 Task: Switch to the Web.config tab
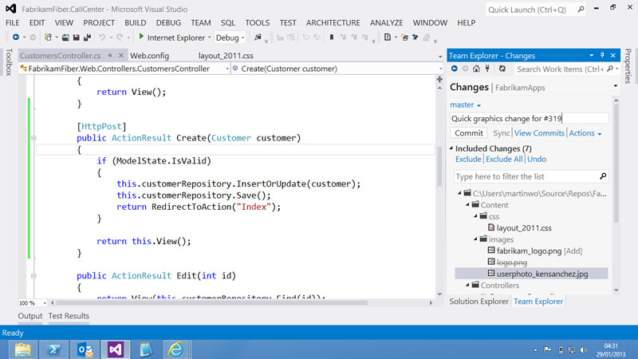[149, 56]
